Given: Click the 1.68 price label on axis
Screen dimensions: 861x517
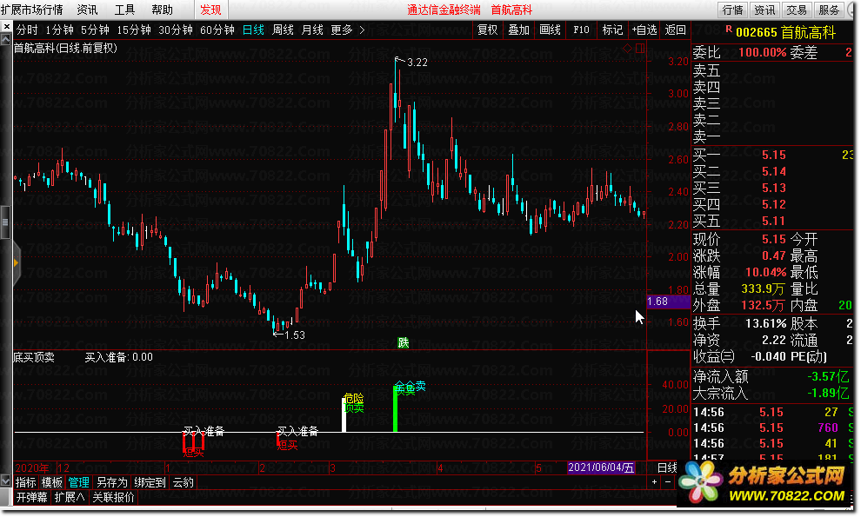Looking at the screenshot, I should (x=668, y=302).
